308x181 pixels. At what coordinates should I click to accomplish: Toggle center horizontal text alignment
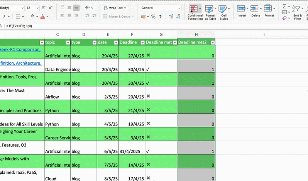tap(69, 17)
